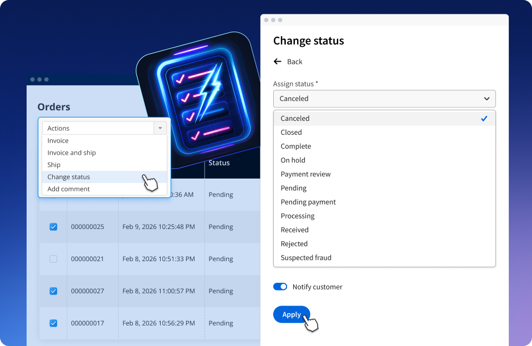The height and width of the screenshot is (346, 532).
Task: Click the Apply button
Action: click(x=291, y=314)
